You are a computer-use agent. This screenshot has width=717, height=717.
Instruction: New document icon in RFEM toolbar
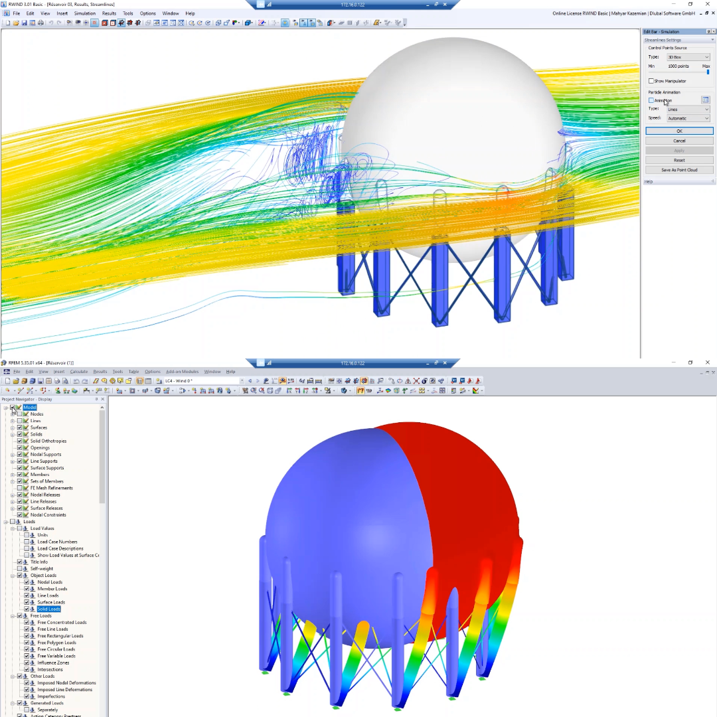pos(8,381)
